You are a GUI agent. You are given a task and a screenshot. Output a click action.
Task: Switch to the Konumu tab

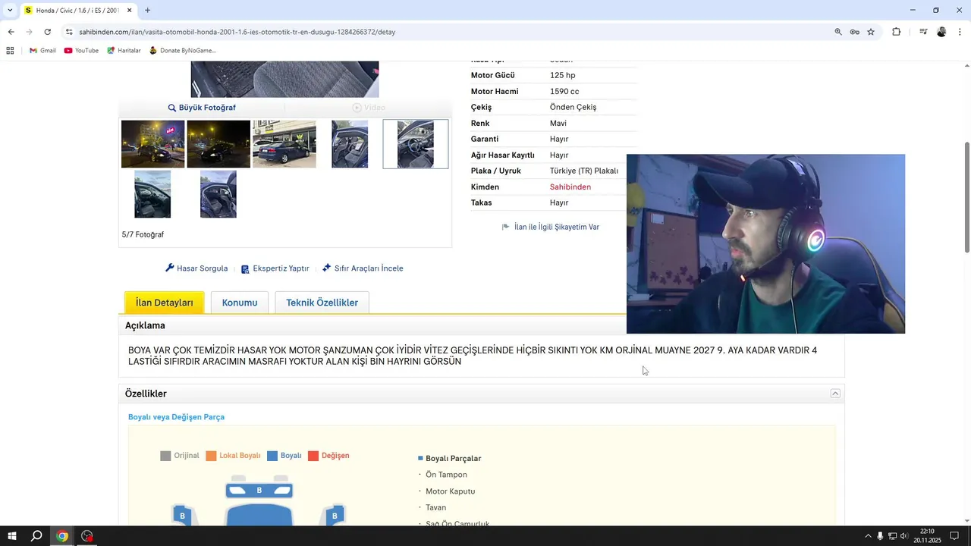(x=240, y=303)
